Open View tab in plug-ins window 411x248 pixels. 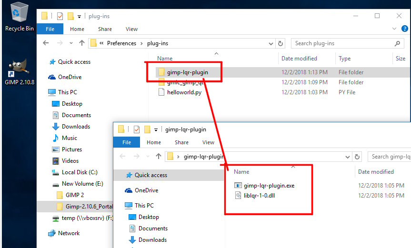[x=131, y=29]
